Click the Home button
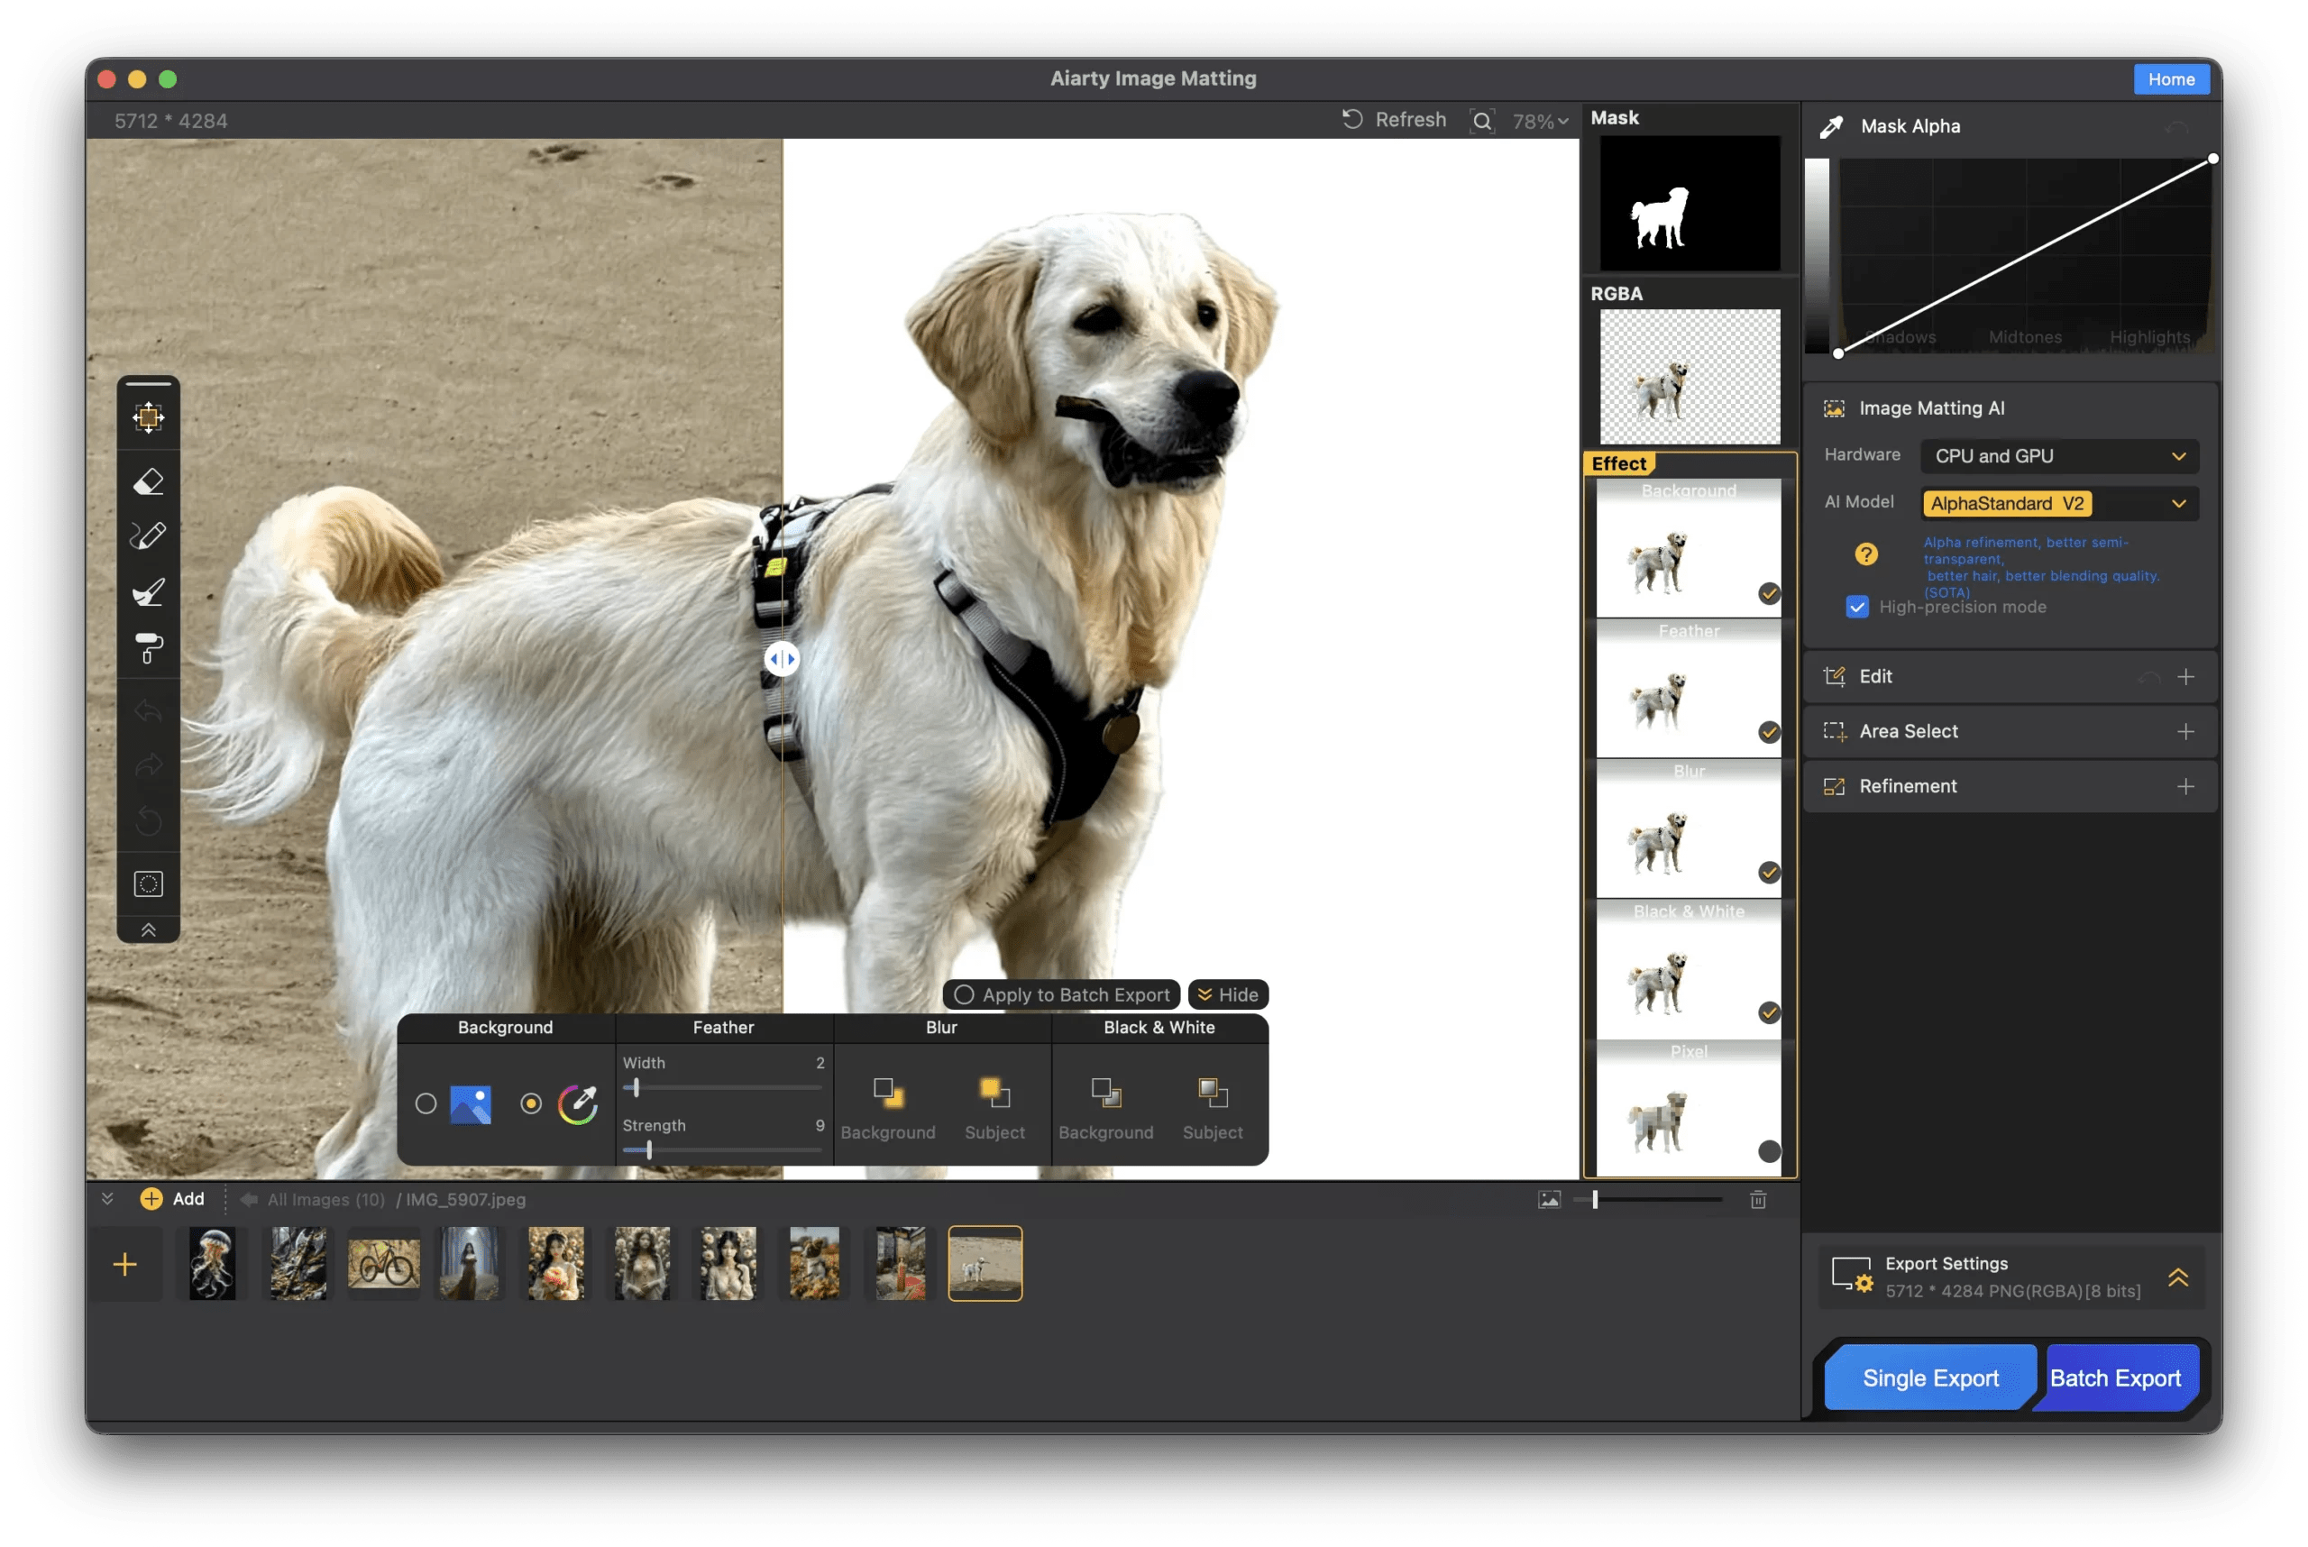 (2171, 79)
